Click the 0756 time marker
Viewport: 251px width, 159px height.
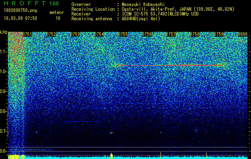[x=147, y=34]
